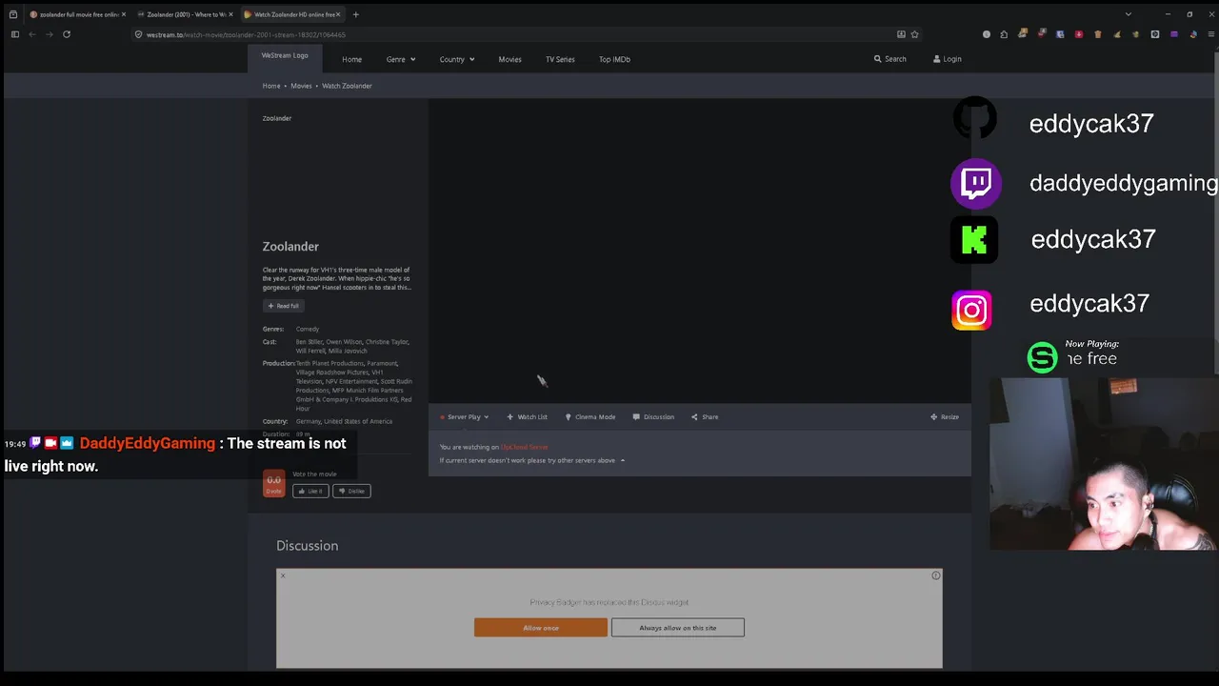Click the Login user link
This screenshot has height=686, width=1219.
coord(947,59)
